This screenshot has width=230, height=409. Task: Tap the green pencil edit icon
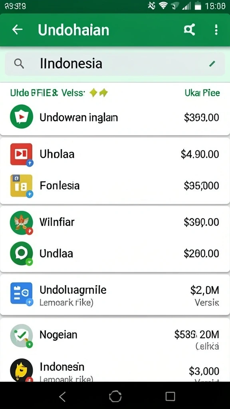tap(212, 64)
